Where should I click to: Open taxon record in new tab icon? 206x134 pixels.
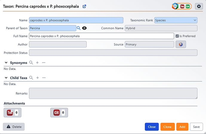pos(84,6)
